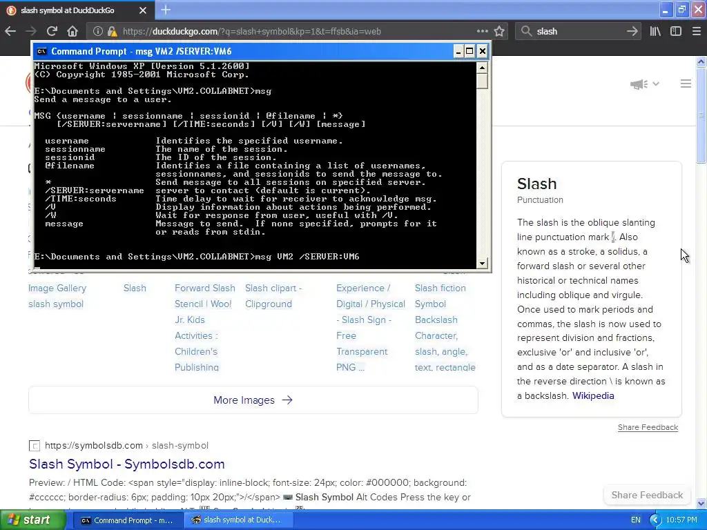This screenshot has width=707, height=530.
Task: Open the Slash image result link
Action: click(x=135, y=288)
